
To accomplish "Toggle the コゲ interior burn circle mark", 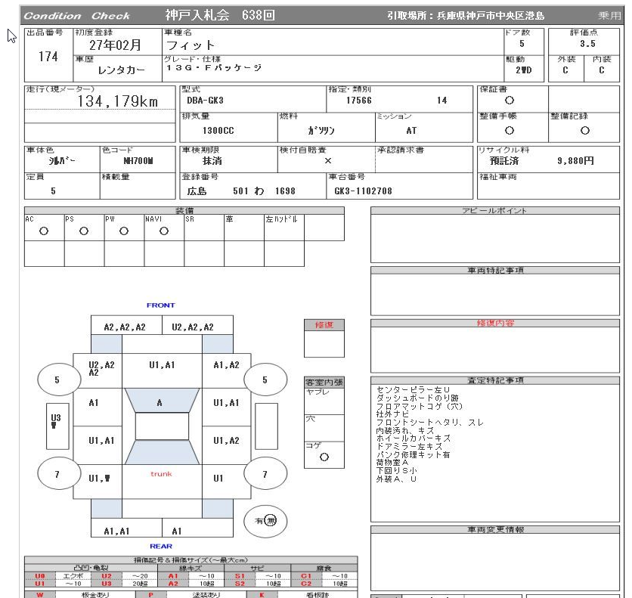I will [x=324, y=457].
